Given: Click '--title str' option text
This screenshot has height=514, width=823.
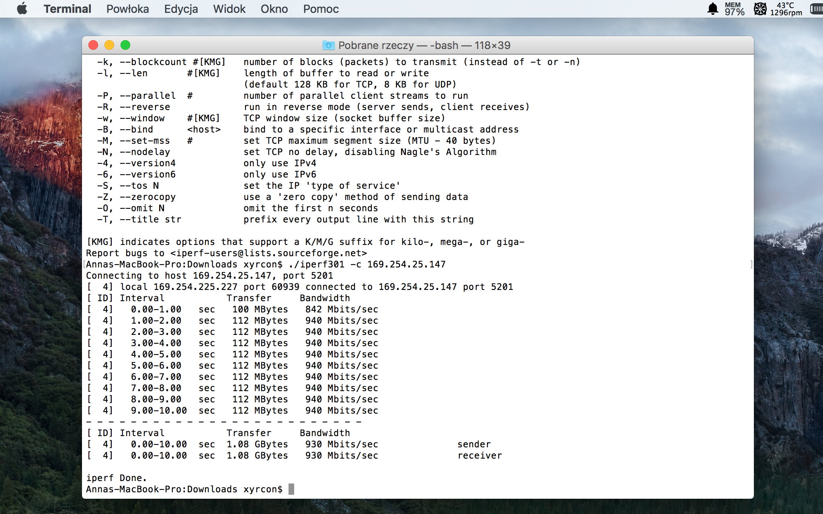Looking at the screenshot, I should (x=150, y=219).
